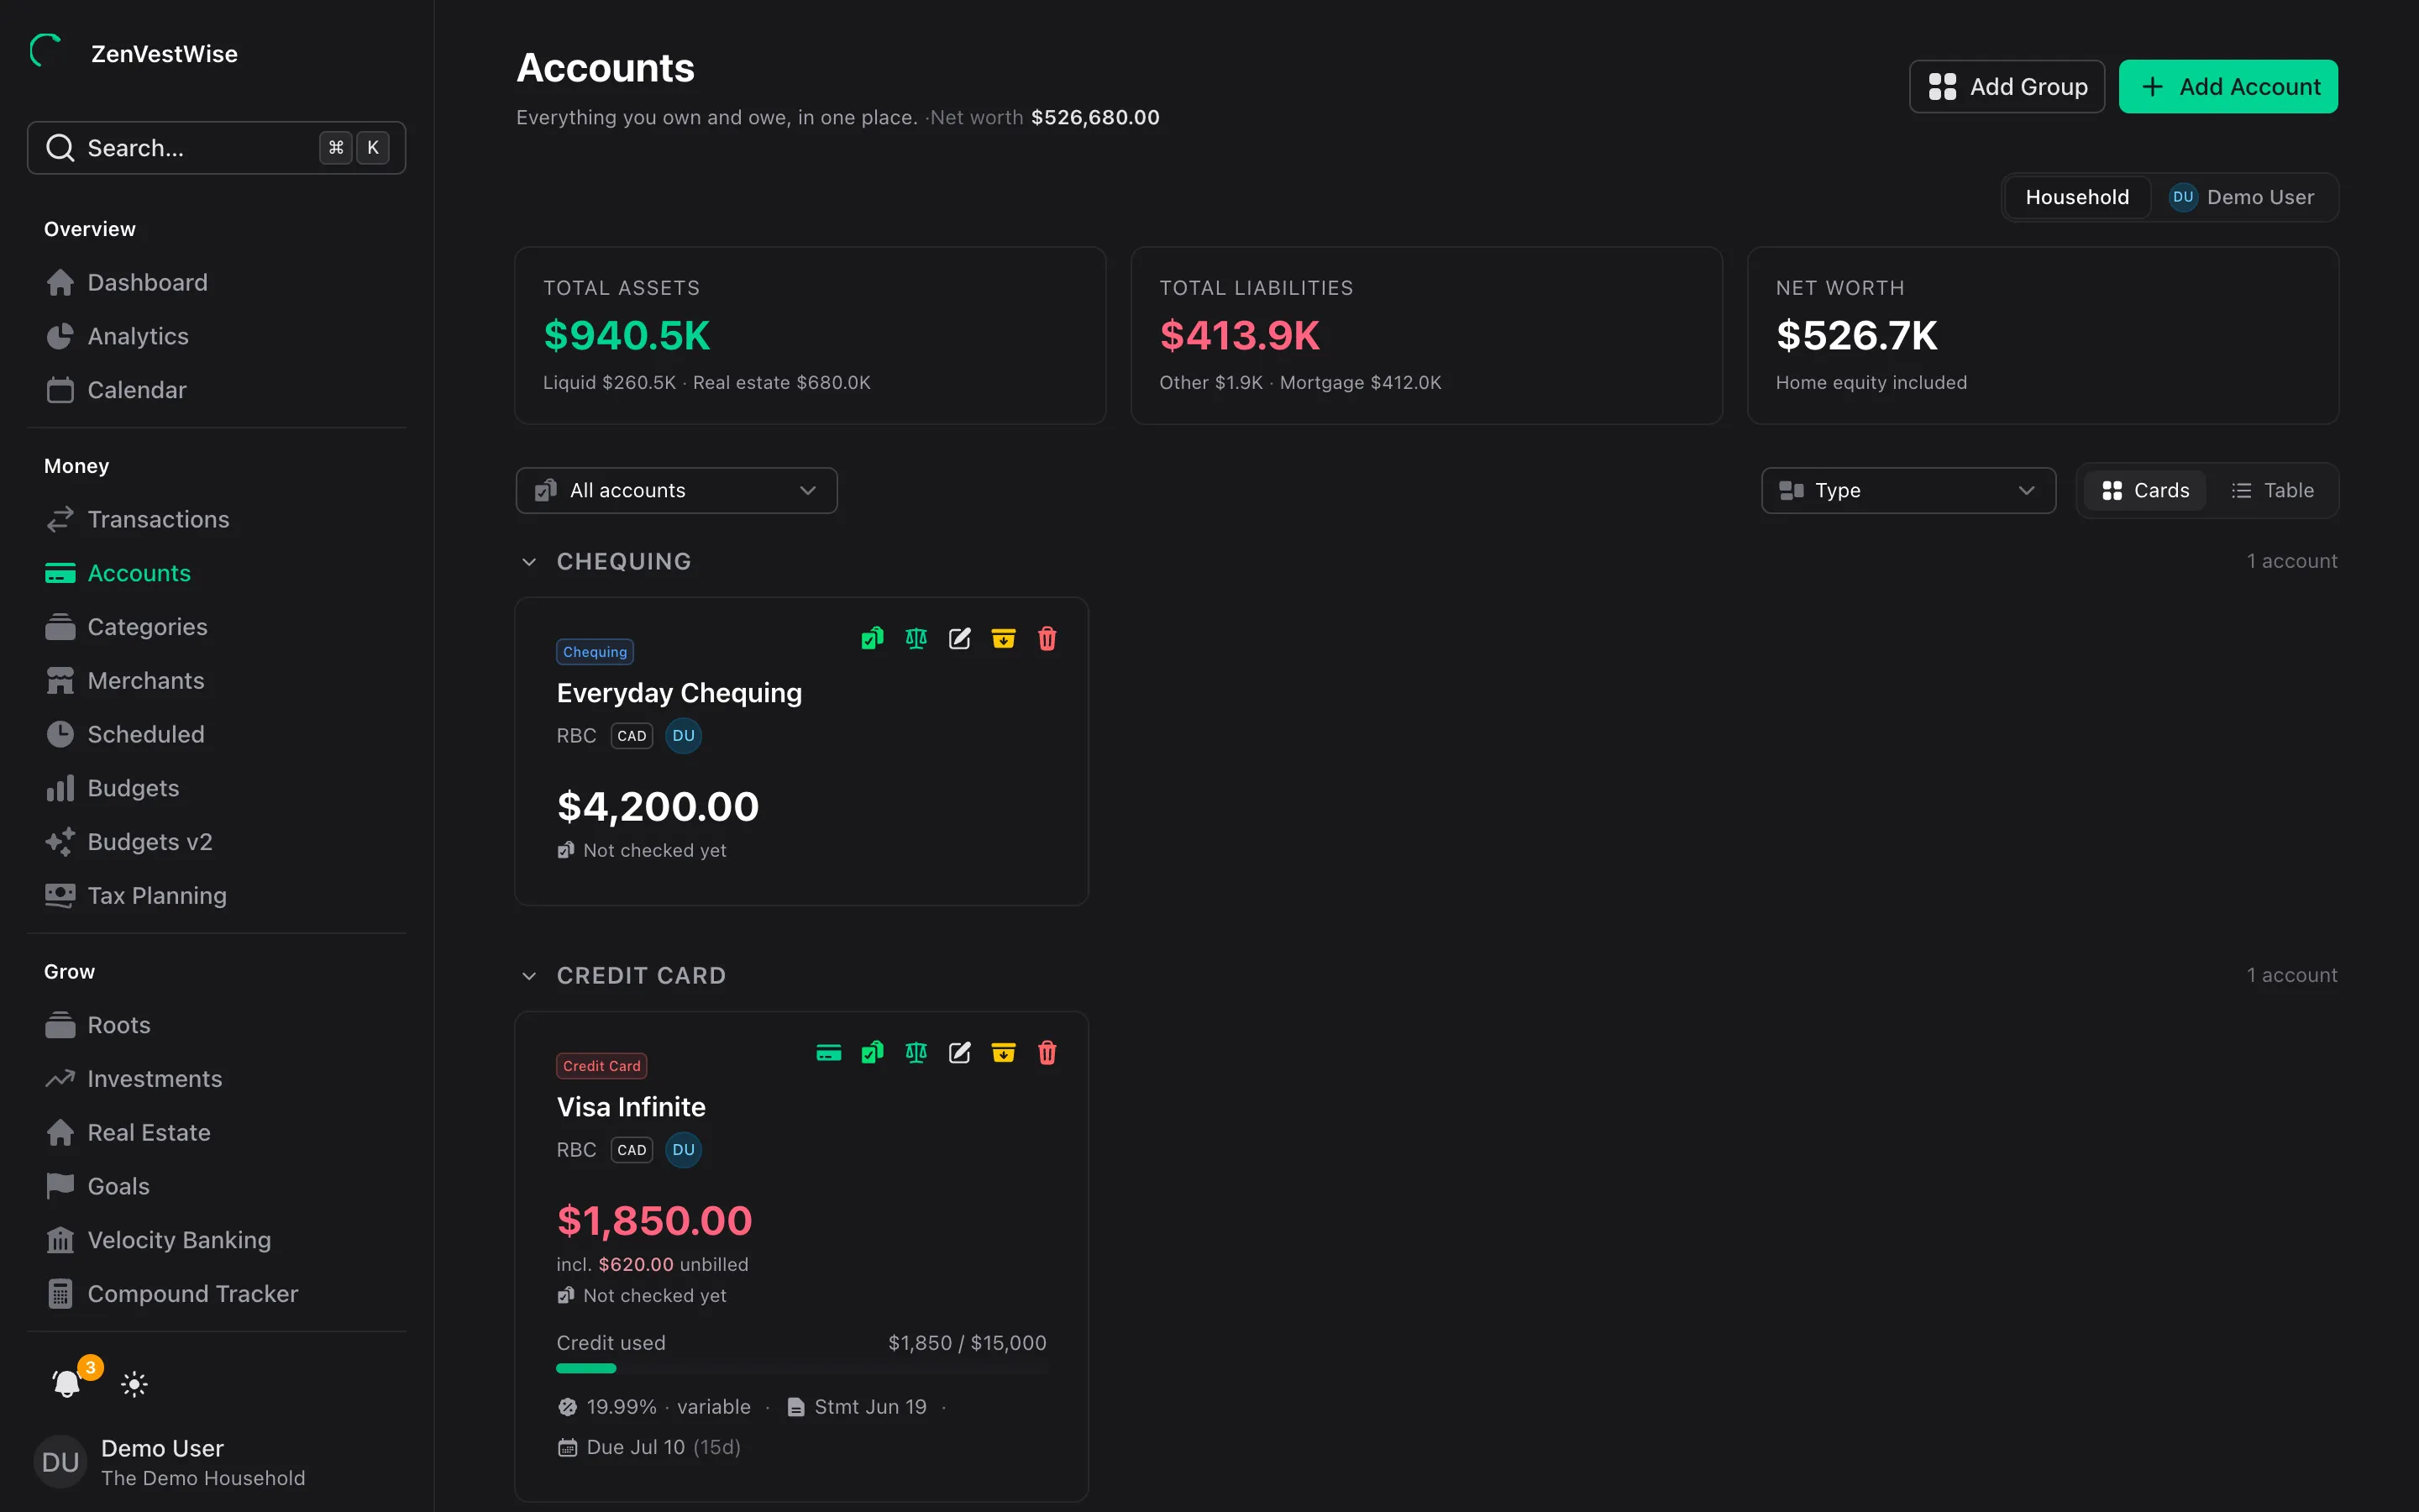Open Velocity Banking page
The image size is (2419, 1512).
click(216, 1241)
